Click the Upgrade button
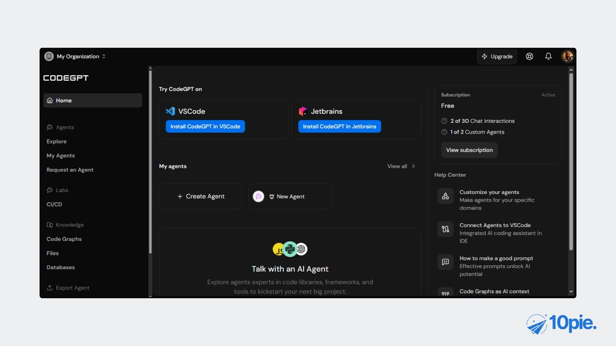Viewport: 616px width, 346px height. [497, 57]
